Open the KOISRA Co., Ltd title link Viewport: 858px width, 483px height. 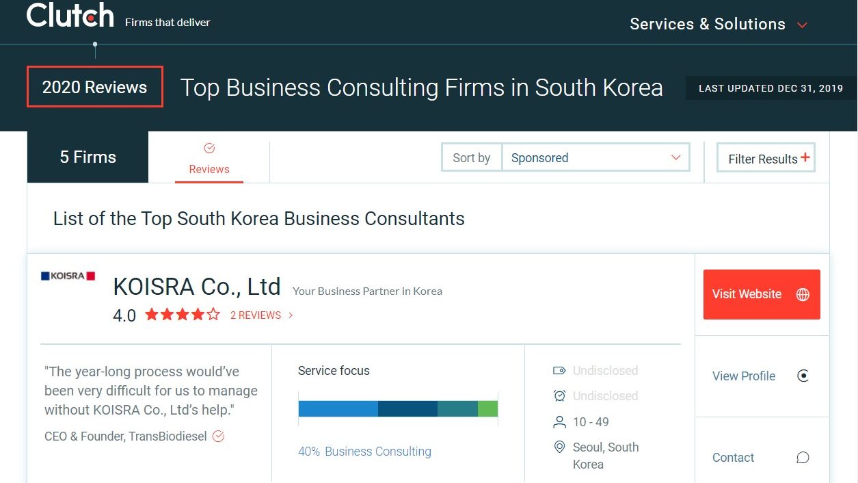pyautogui.click(x=197, y=287)
